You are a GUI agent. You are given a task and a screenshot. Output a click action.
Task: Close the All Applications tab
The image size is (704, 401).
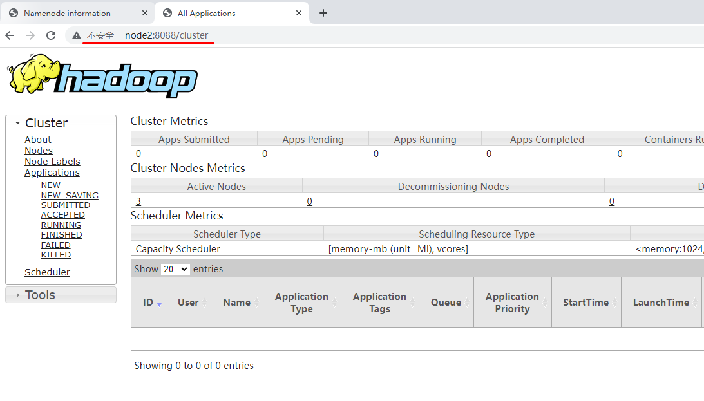(299, 13)
